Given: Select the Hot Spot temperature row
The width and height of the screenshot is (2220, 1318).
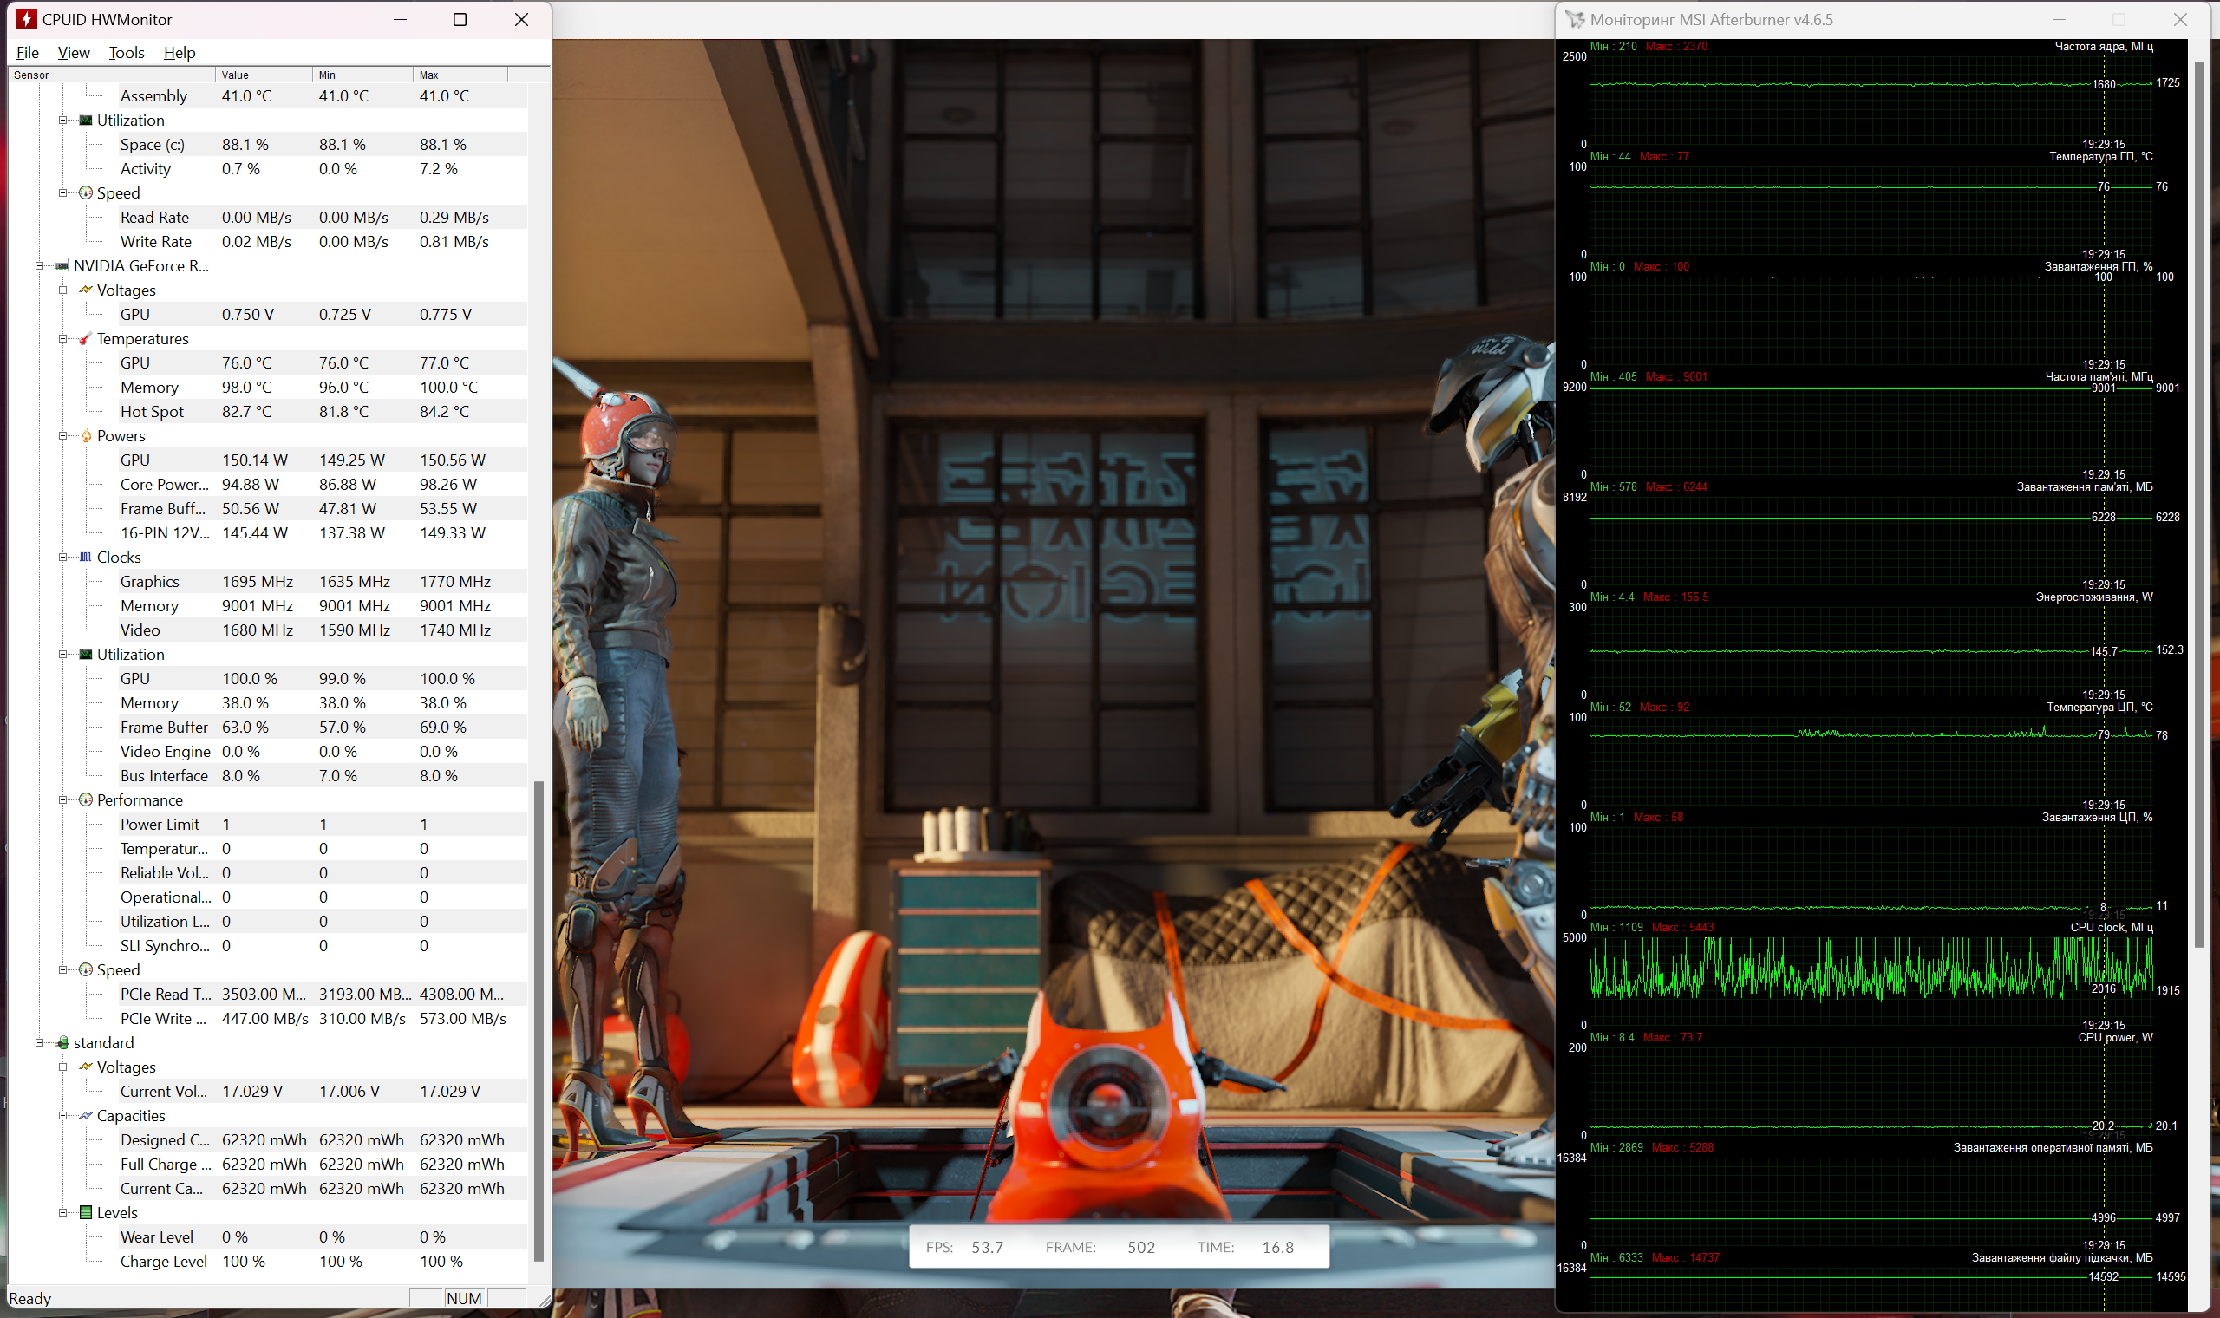Looking at the screenshot, I should 152,411.
